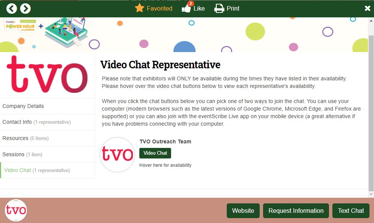Click 'Hover here for availability' text
Screen dimensions: 374x223
[165, 165]
